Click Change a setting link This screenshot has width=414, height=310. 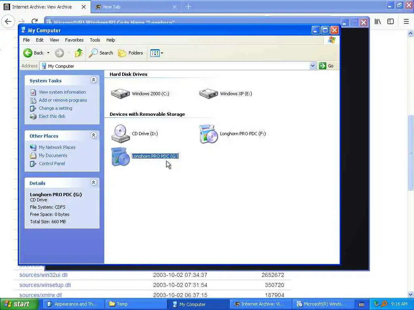55,108
